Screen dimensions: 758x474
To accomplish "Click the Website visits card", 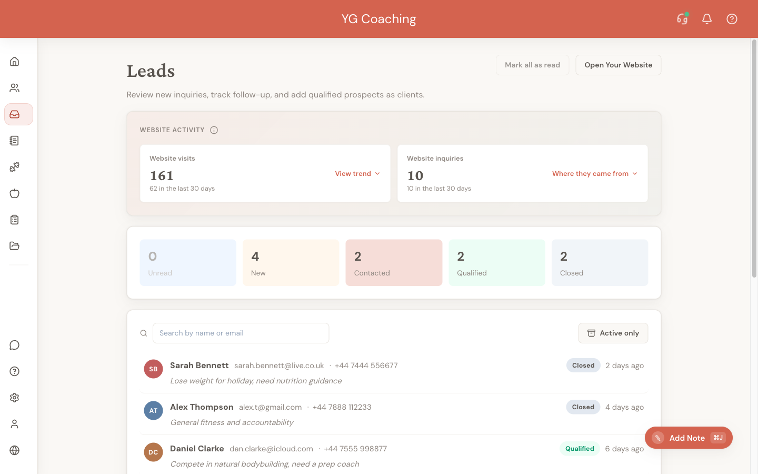I will [265, 173].
